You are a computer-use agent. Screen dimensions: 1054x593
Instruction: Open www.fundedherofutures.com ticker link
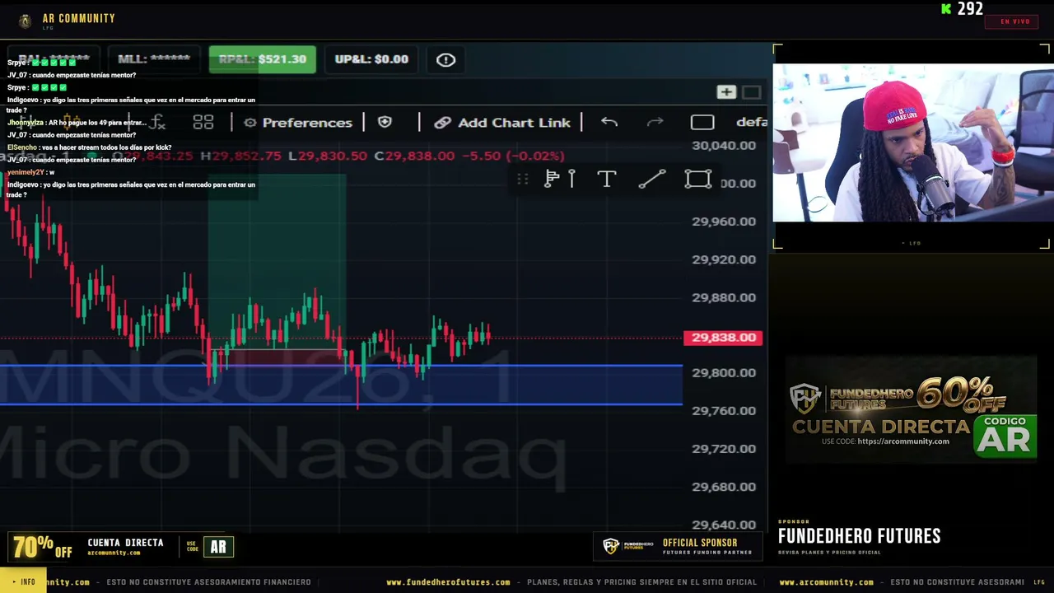[448, 582]
